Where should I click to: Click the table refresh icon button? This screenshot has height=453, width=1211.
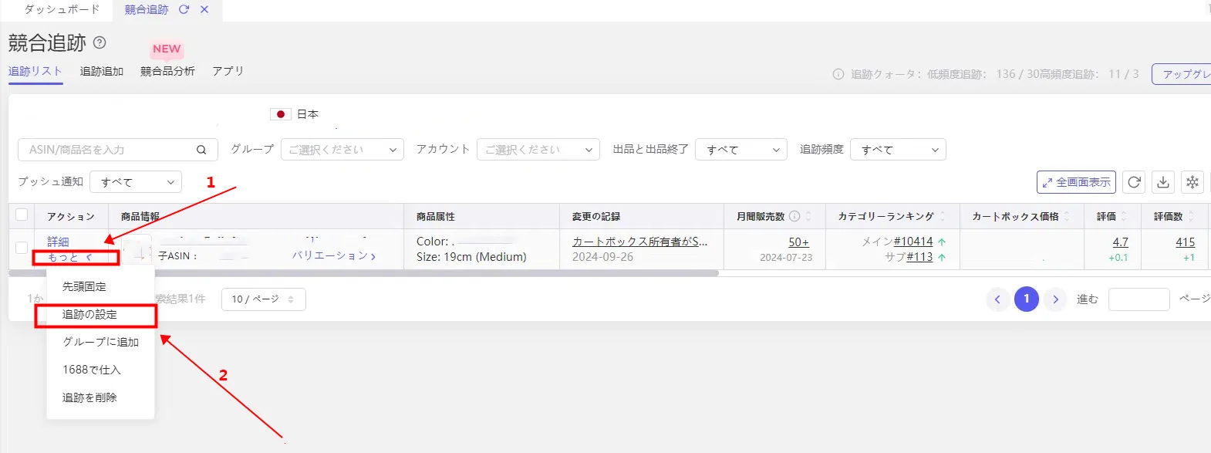1134,182
